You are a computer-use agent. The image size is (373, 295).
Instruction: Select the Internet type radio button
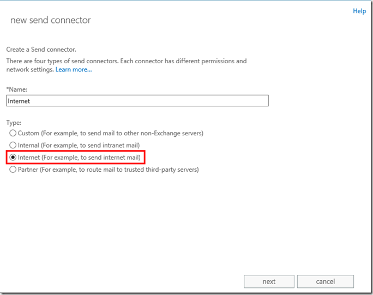(x=13, y=158)
